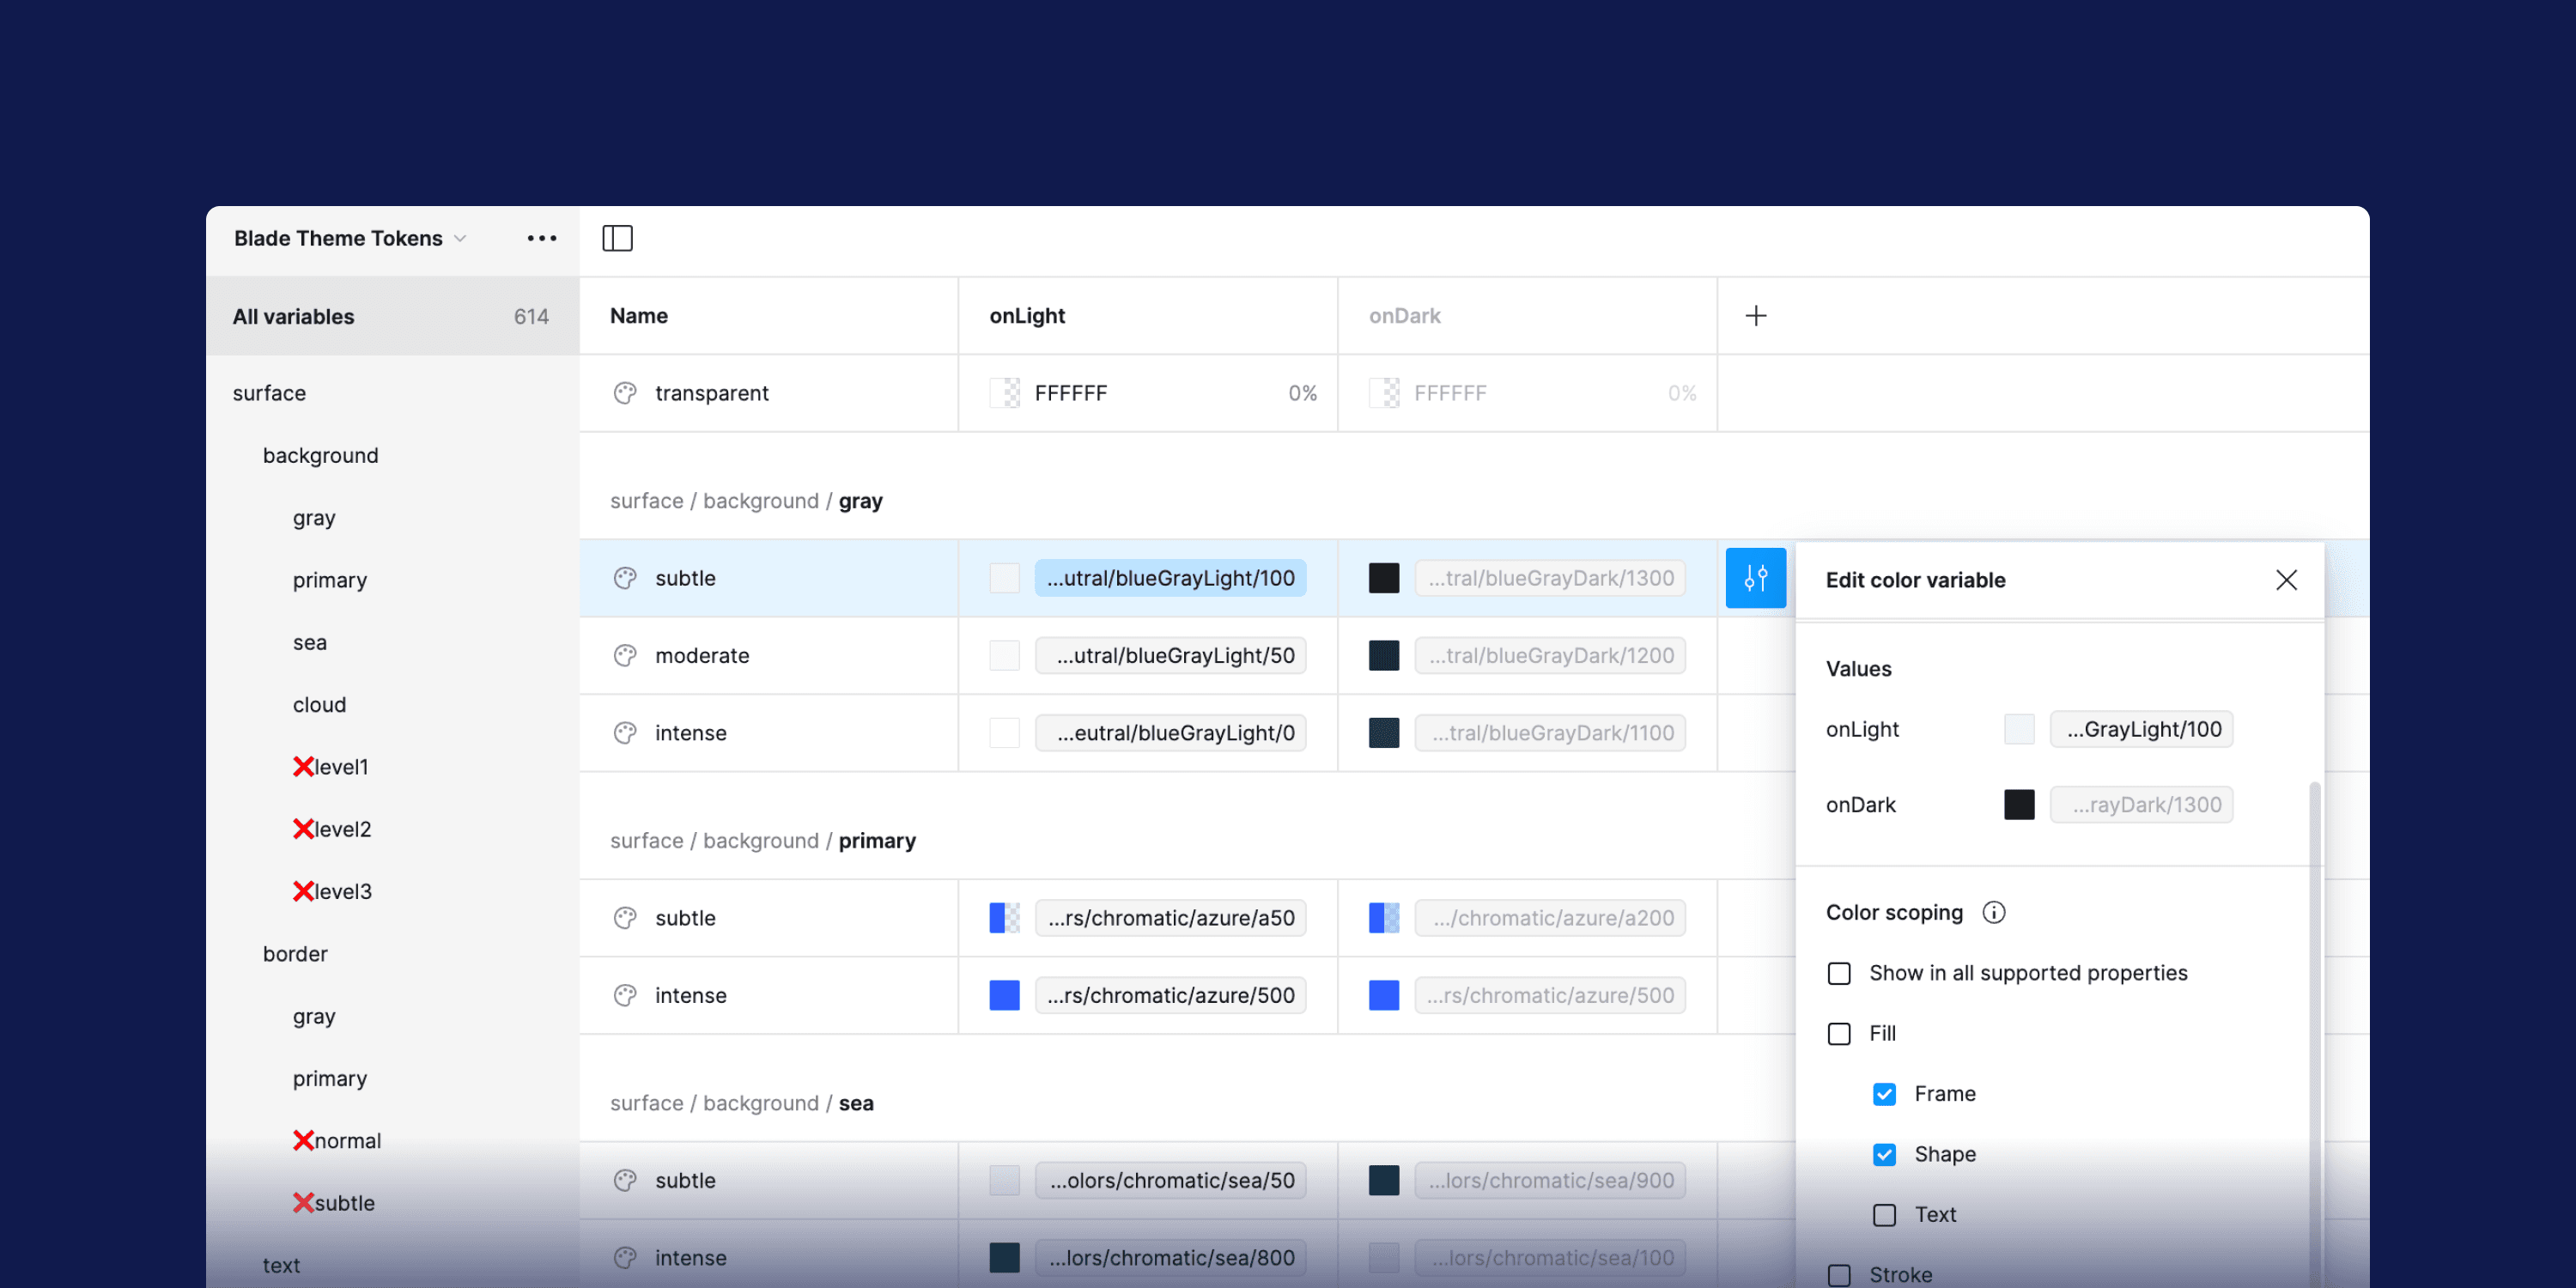The width and height of the screenshot is (2576, 1288).
Task: Click palette icon beside transparent variable
Action: click(625, 393)
